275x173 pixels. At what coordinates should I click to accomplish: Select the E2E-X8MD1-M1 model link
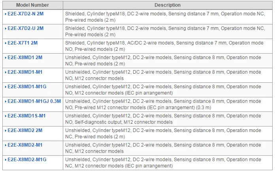coord(25,72)
